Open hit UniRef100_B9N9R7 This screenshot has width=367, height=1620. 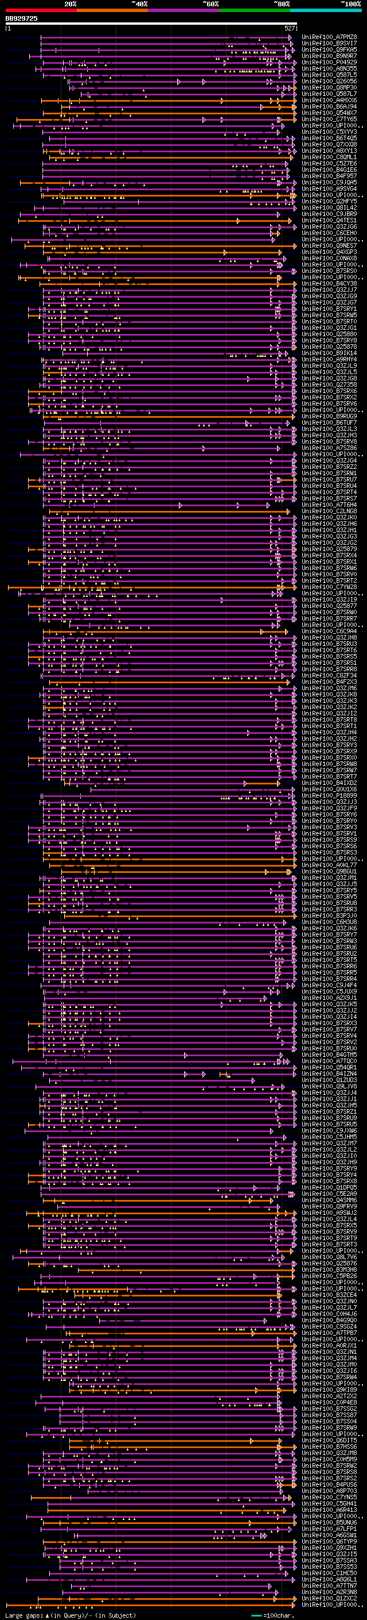pos(329,56)
